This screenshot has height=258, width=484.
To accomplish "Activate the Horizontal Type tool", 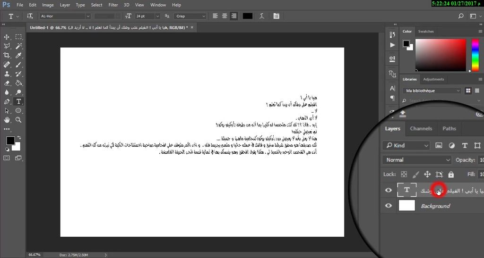I will point(18,101).
